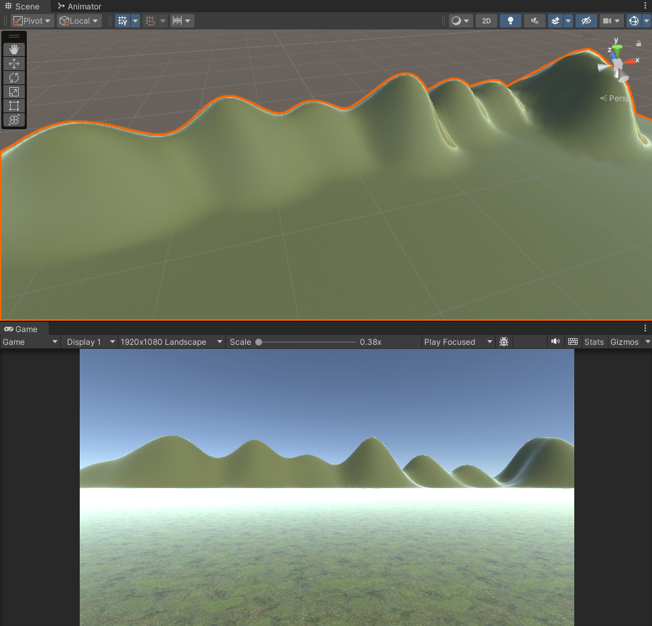Image resolution: width=652 pixels, height=626 pixels.
Task: Switch to the Game tab
Action: click(x=23, y=329)
